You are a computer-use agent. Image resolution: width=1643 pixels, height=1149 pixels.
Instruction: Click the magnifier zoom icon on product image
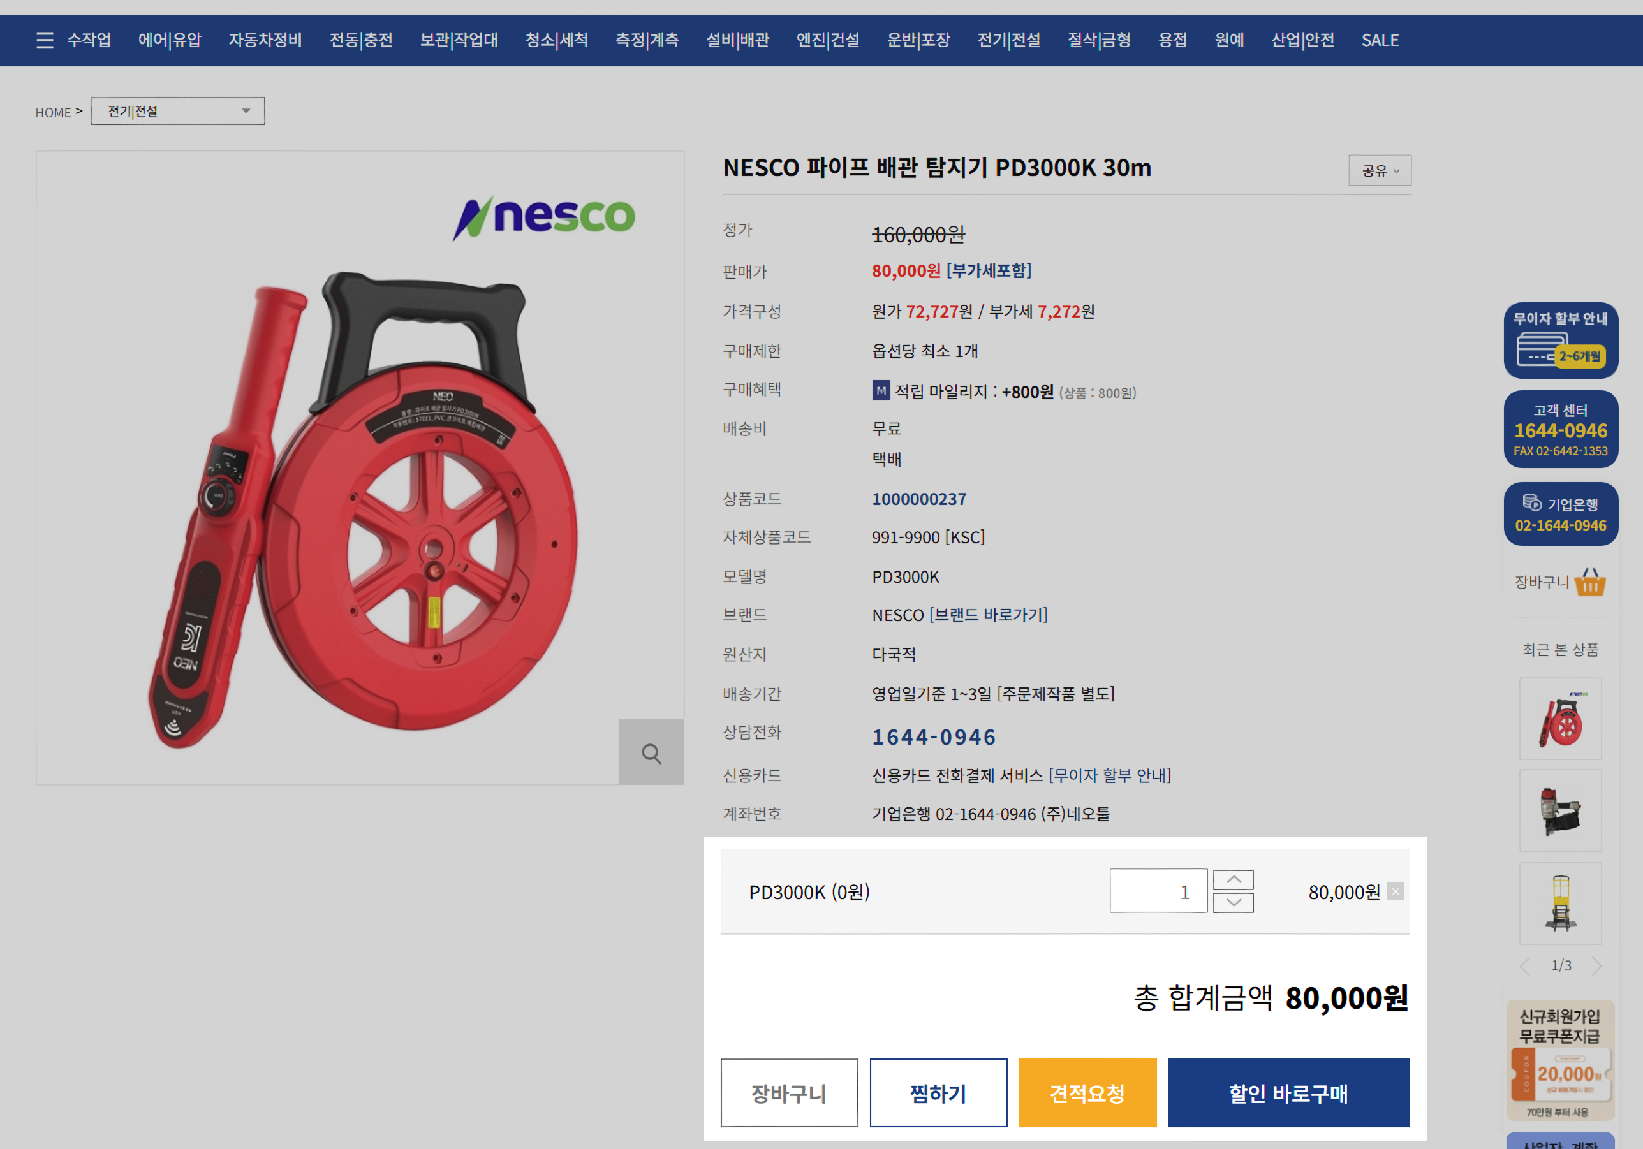[651, 752]
